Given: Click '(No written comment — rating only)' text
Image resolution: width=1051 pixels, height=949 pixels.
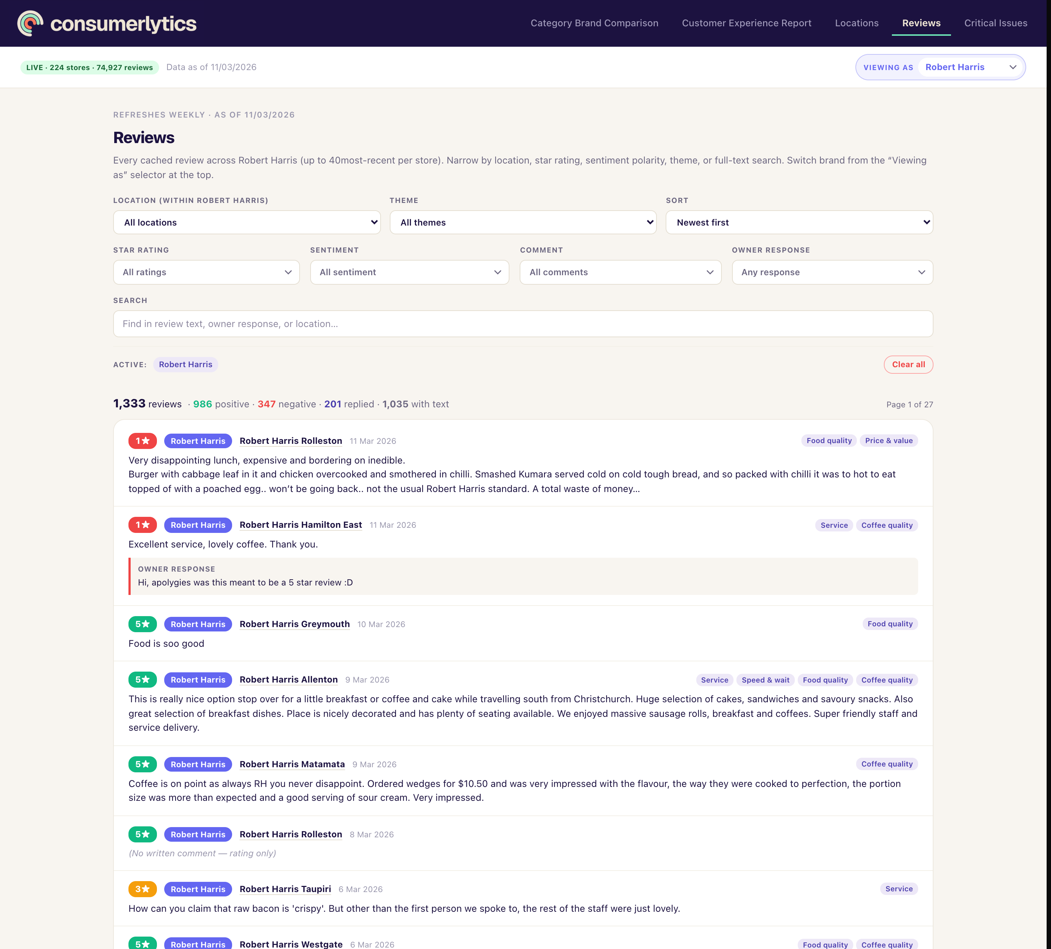Looking at the screenshot, I should (x=202, y=853).
